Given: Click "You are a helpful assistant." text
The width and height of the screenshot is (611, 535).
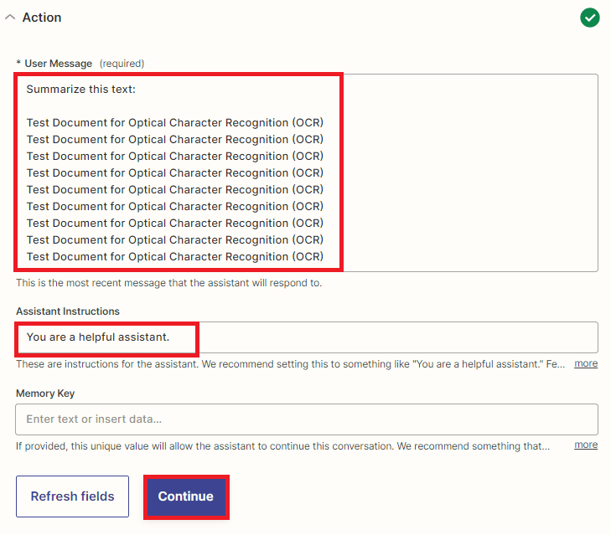Looking at the screenshot, I should (x=97, y=337).
